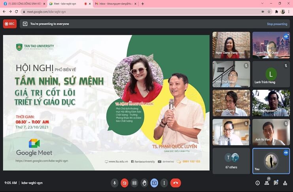Select Luyen Pham Quoc video tile
Viewport: 293px width, 192px height.
[271, 45]
